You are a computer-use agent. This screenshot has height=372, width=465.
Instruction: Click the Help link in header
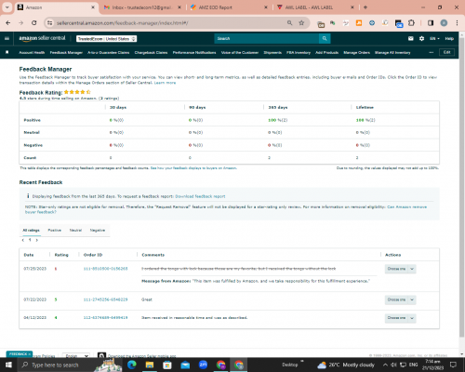pyautogui.click(x=449, y=38)
